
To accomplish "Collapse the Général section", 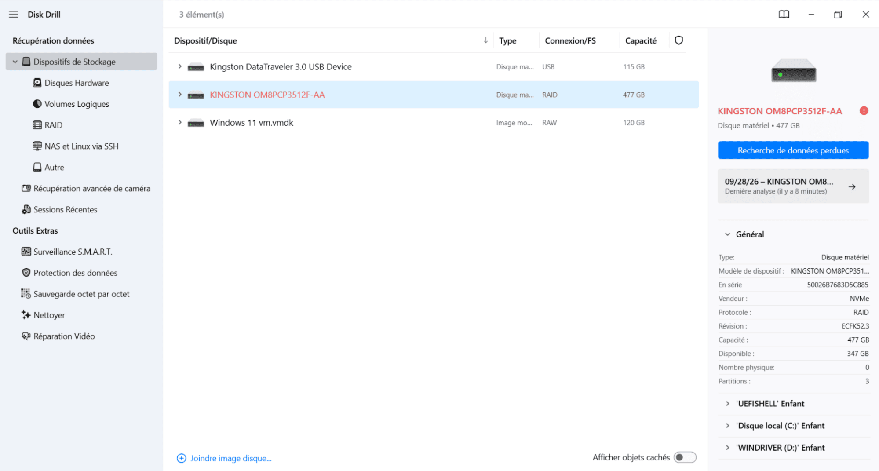I will tap(727, 234).
